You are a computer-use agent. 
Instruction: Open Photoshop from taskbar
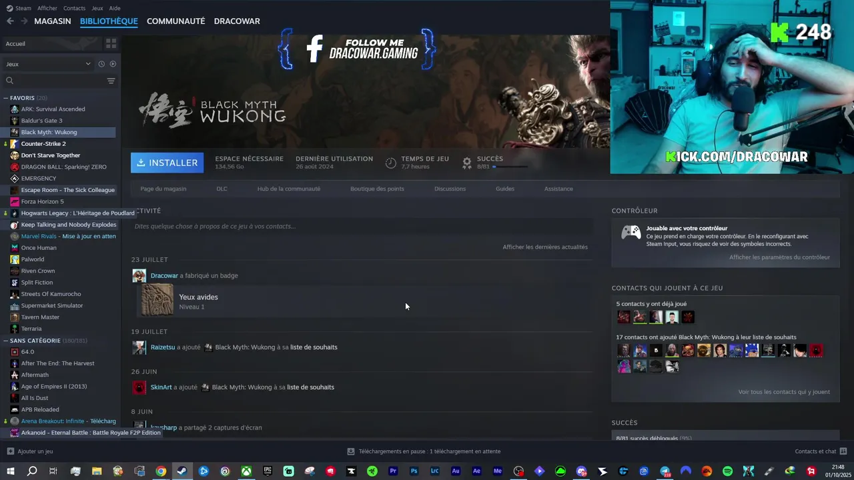tap(414, 471)
